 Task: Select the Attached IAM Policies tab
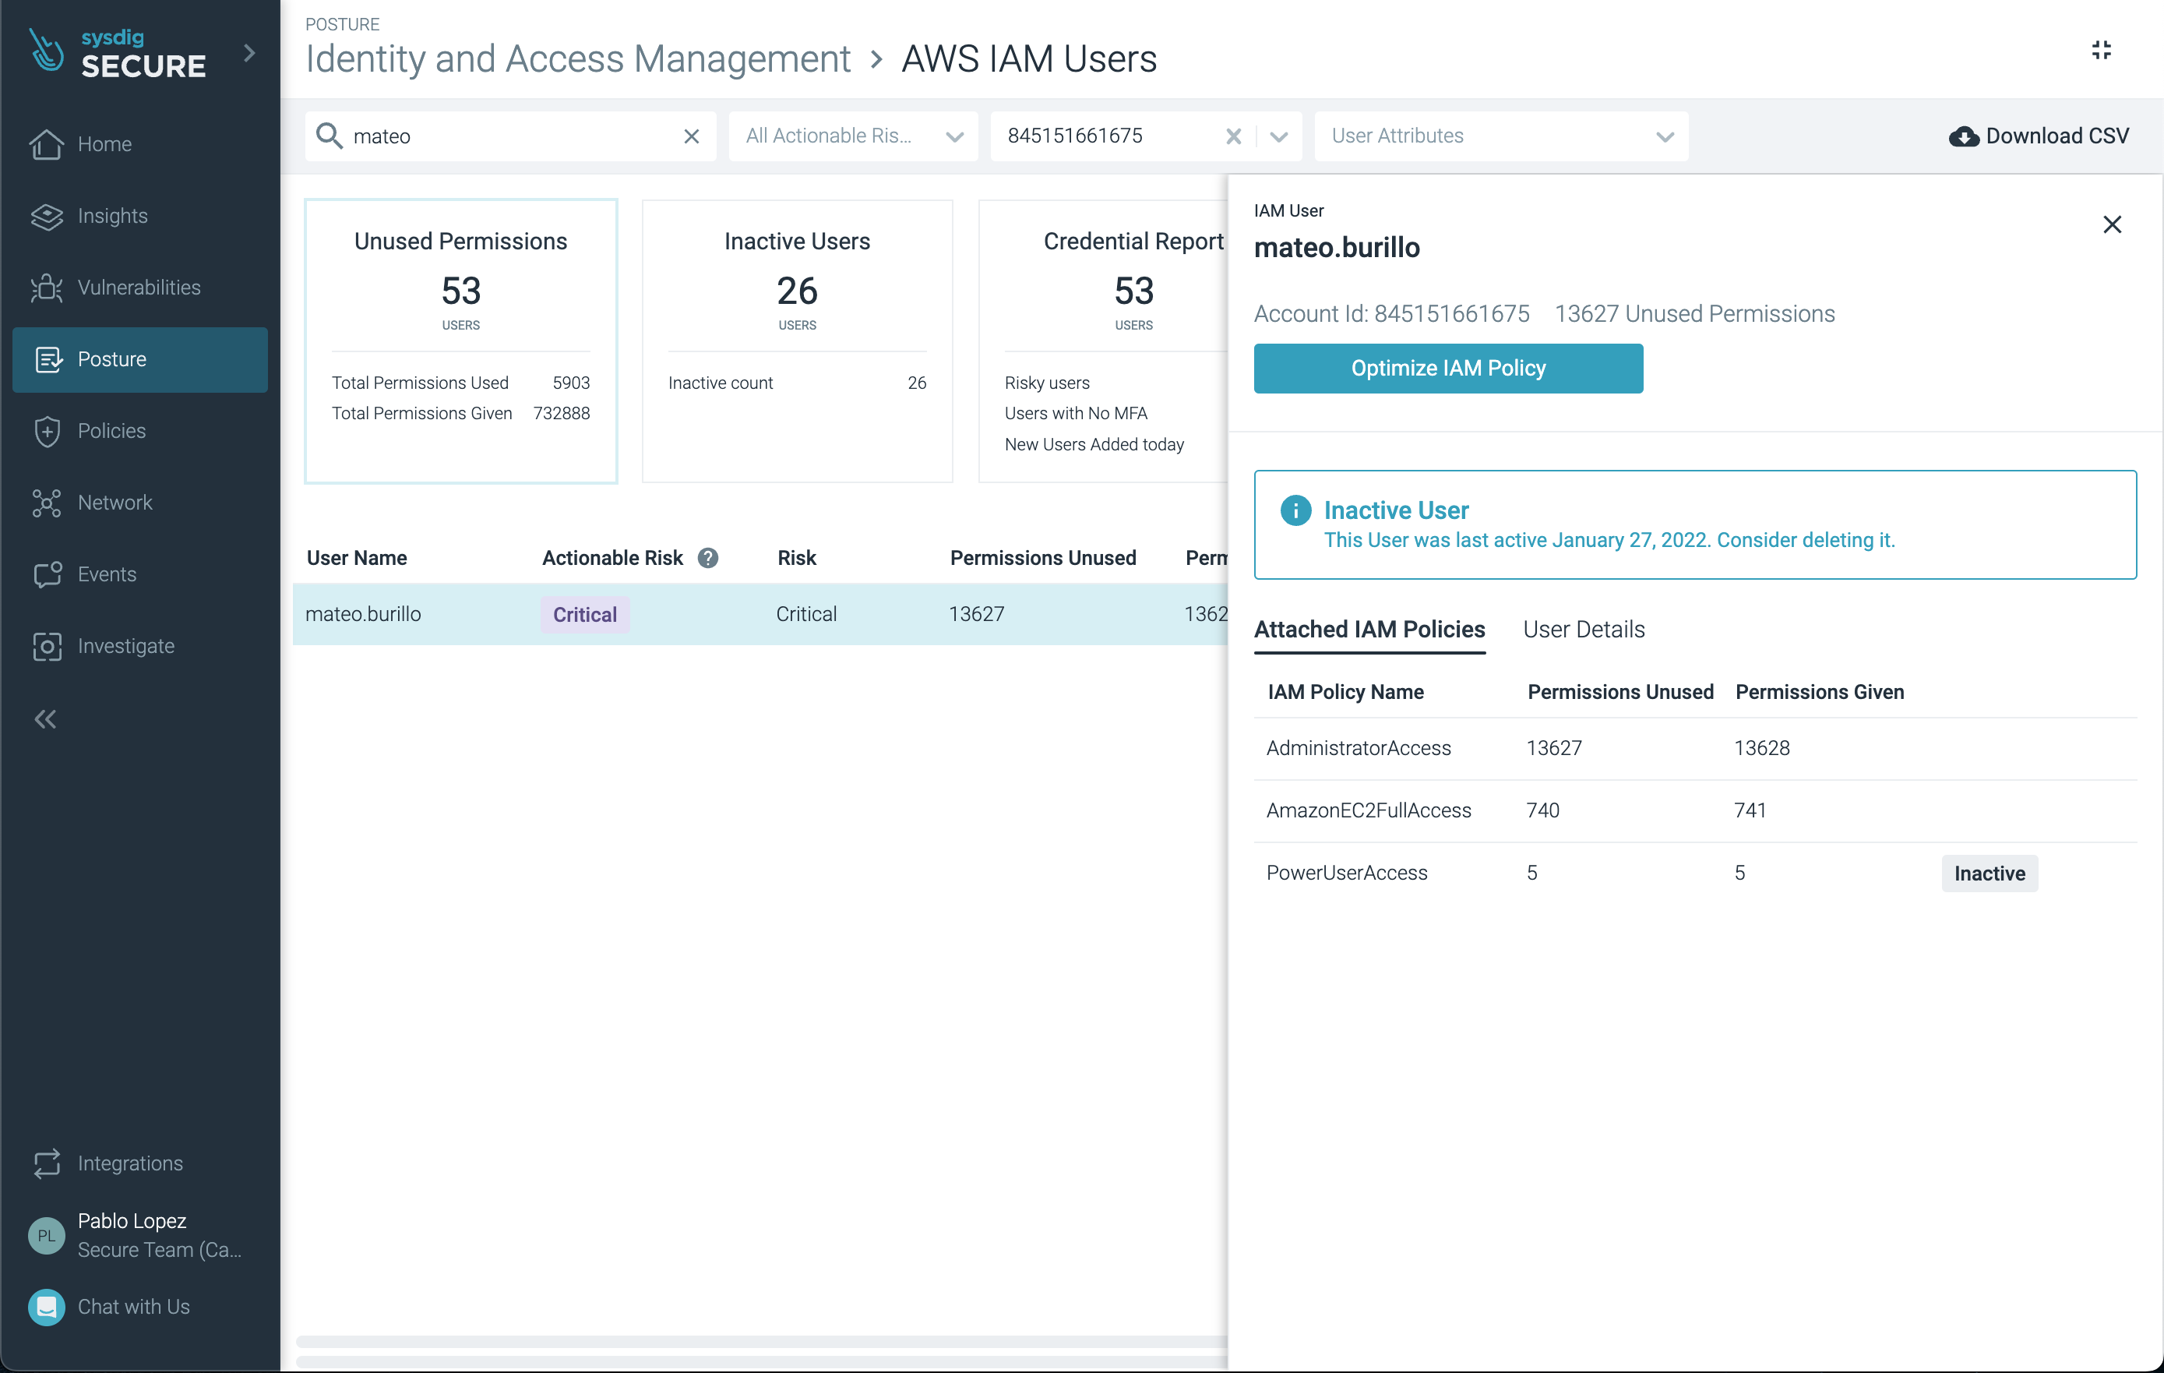click(1369, 630)
